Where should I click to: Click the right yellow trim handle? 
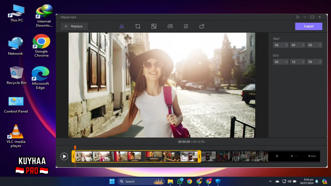coord(199,156)
